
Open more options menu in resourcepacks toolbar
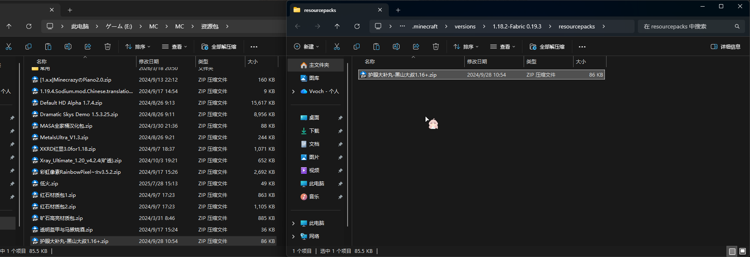[x=582, y=47]
